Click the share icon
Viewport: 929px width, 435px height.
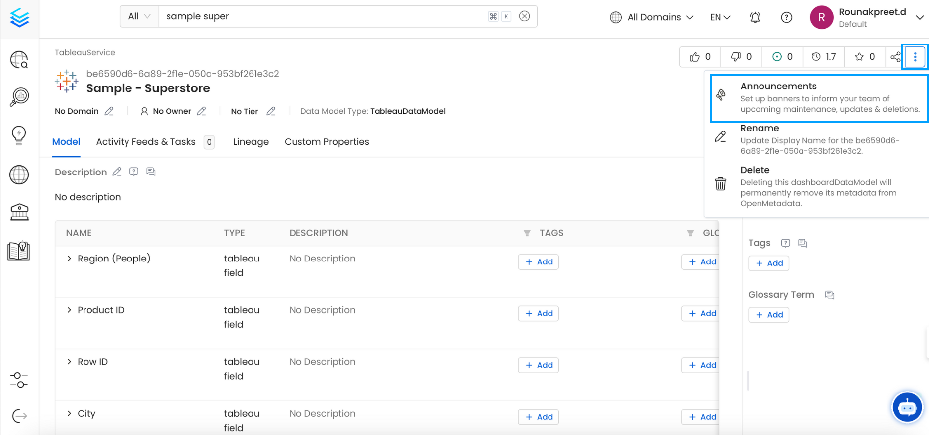click(895, 57)
